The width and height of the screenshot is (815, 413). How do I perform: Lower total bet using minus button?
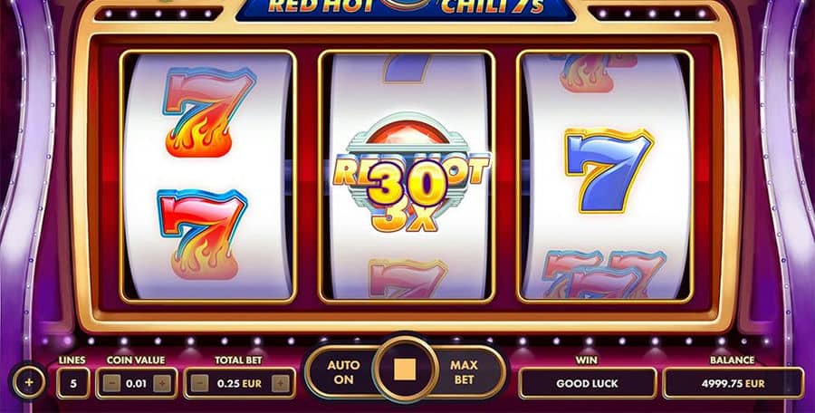(199, 384)
